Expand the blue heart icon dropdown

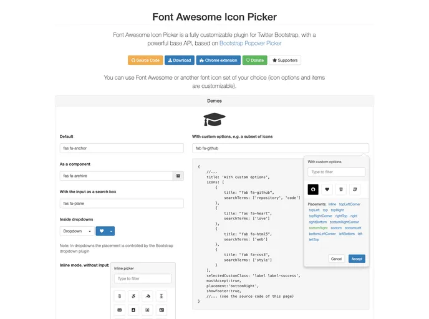pyautogui.click(x=112, y=231)
